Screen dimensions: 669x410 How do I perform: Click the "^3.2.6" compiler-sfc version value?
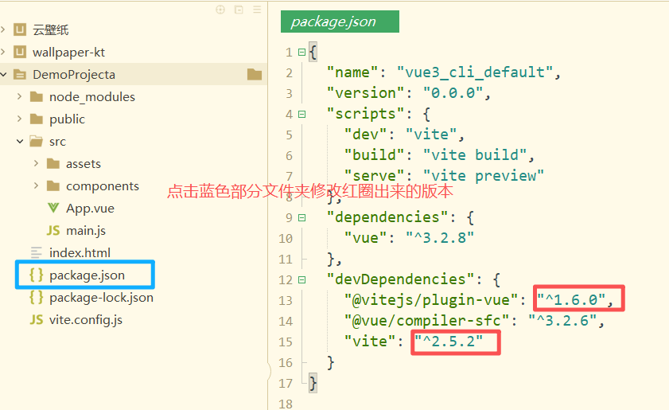pyautogui.click(x=562, y=321)
